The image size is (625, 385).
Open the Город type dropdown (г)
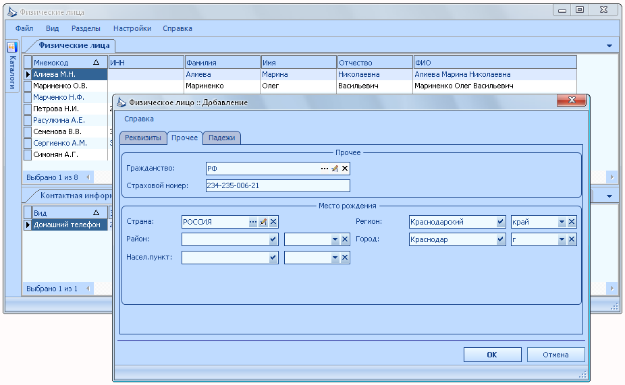coord(562,239)
